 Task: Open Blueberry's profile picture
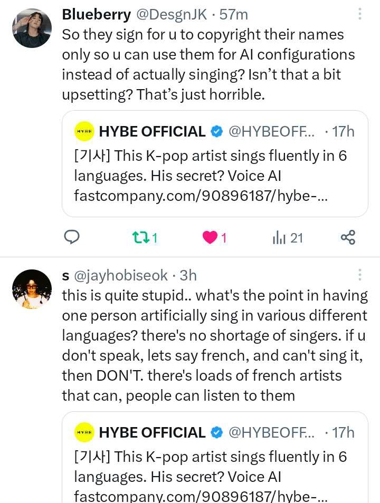tap(32, 28)
